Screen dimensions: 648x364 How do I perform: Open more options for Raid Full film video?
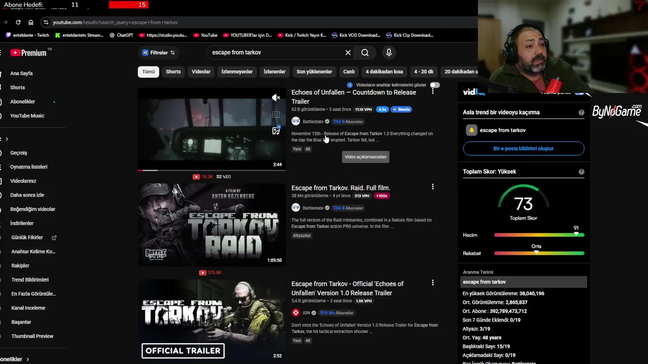click(x=432, y=187)
